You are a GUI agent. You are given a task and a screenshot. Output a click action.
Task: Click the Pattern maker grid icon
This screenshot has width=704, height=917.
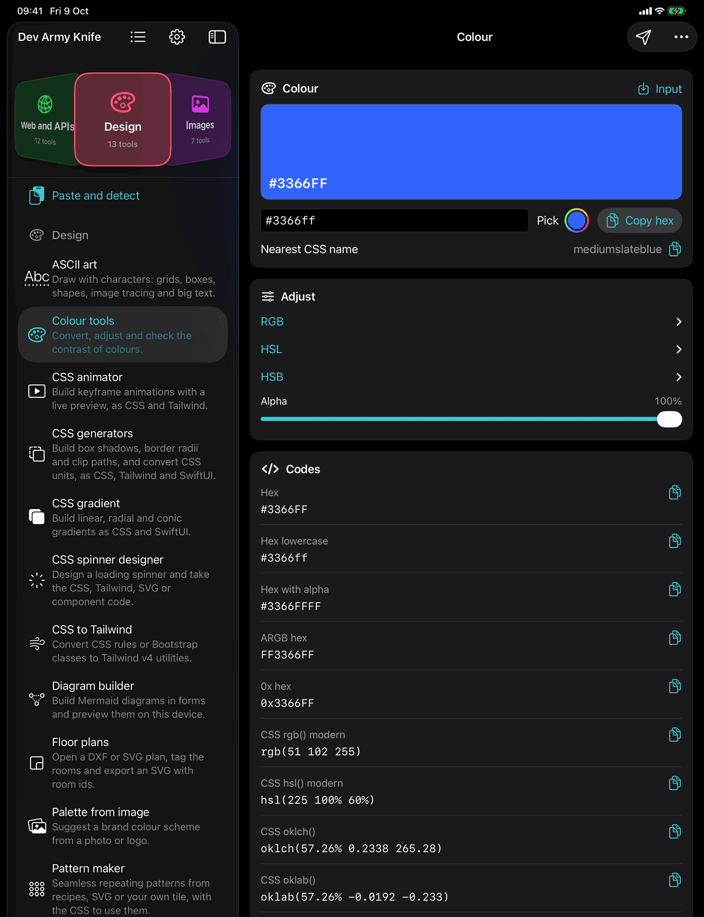point(37,889)
